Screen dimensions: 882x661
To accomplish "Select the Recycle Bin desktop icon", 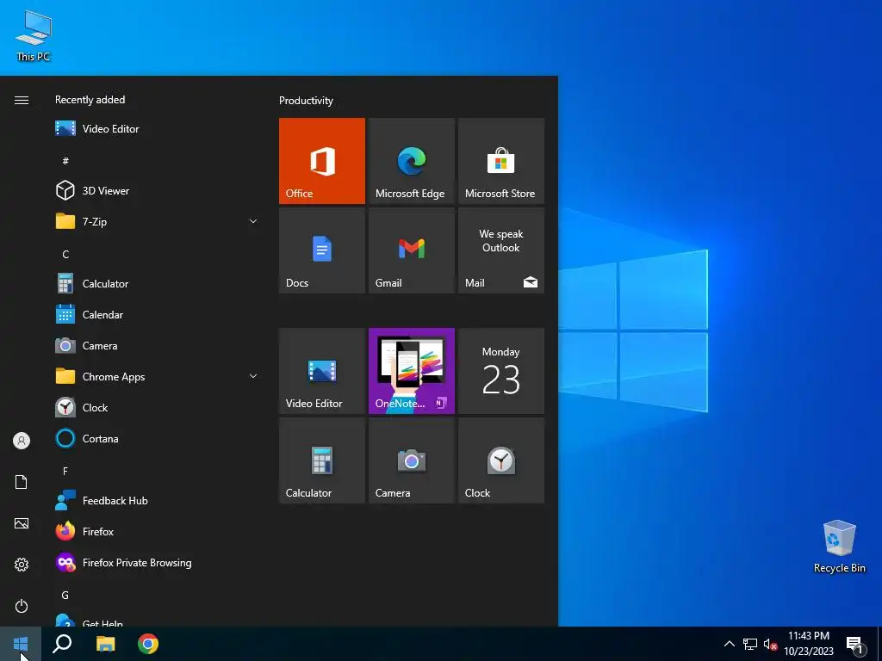I will (839, 547).
